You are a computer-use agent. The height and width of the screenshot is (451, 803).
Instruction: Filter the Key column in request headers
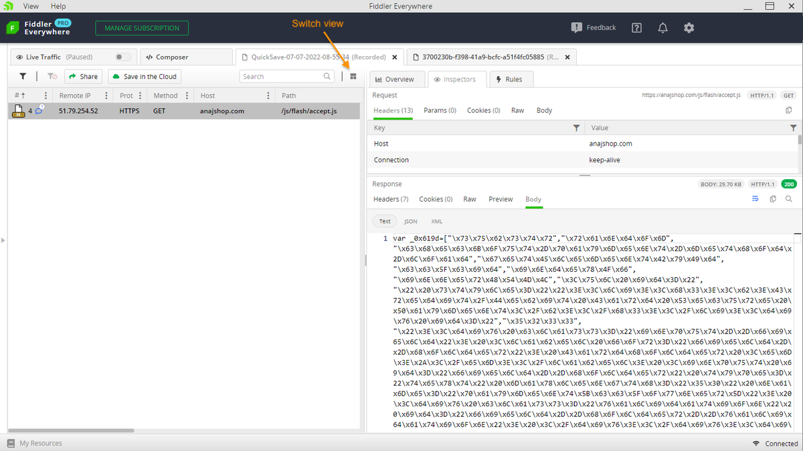(576, 128)
